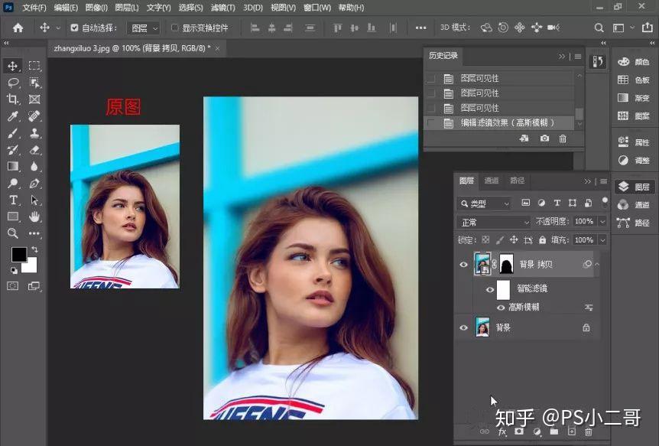The width and height of the screenshot is (659, 446).
Task: Open the 不透明度 100% dropdown
Action: pos(602,222)
